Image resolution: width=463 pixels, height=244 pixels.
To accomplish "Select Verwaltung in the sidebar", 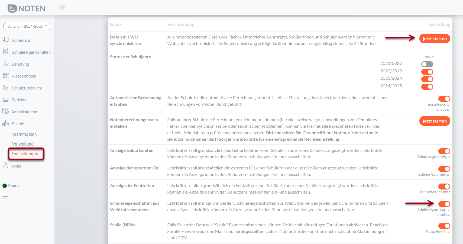I will coord(23,144).
